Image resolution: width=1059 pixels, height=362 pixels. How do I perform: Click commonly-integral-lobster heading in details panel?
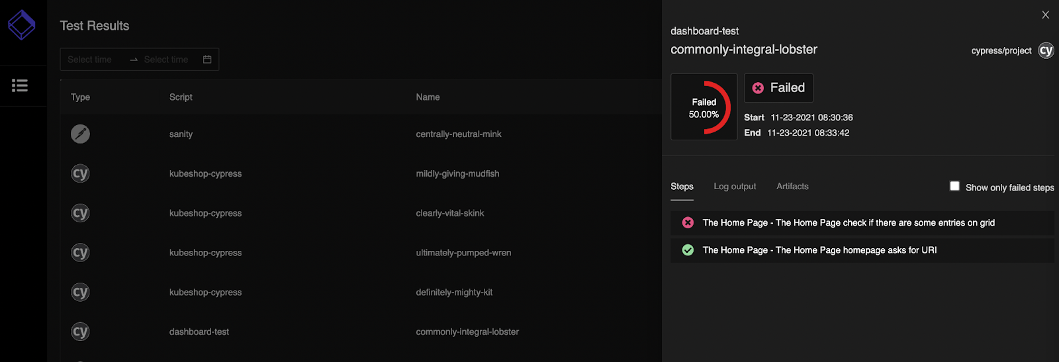[x=744, y=50]
